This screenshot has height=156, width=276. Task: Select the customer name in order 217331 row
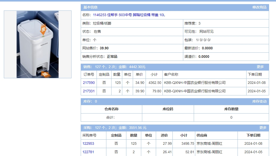pyautogui.click(x=195, y=91)
